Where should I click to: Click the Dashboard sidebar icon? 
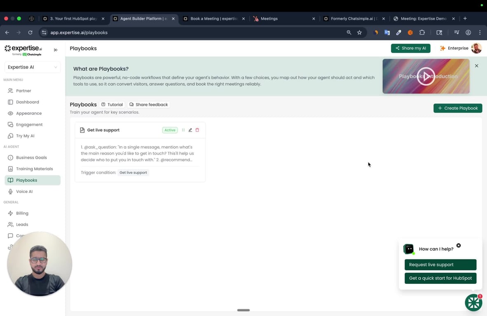[10, 102]
